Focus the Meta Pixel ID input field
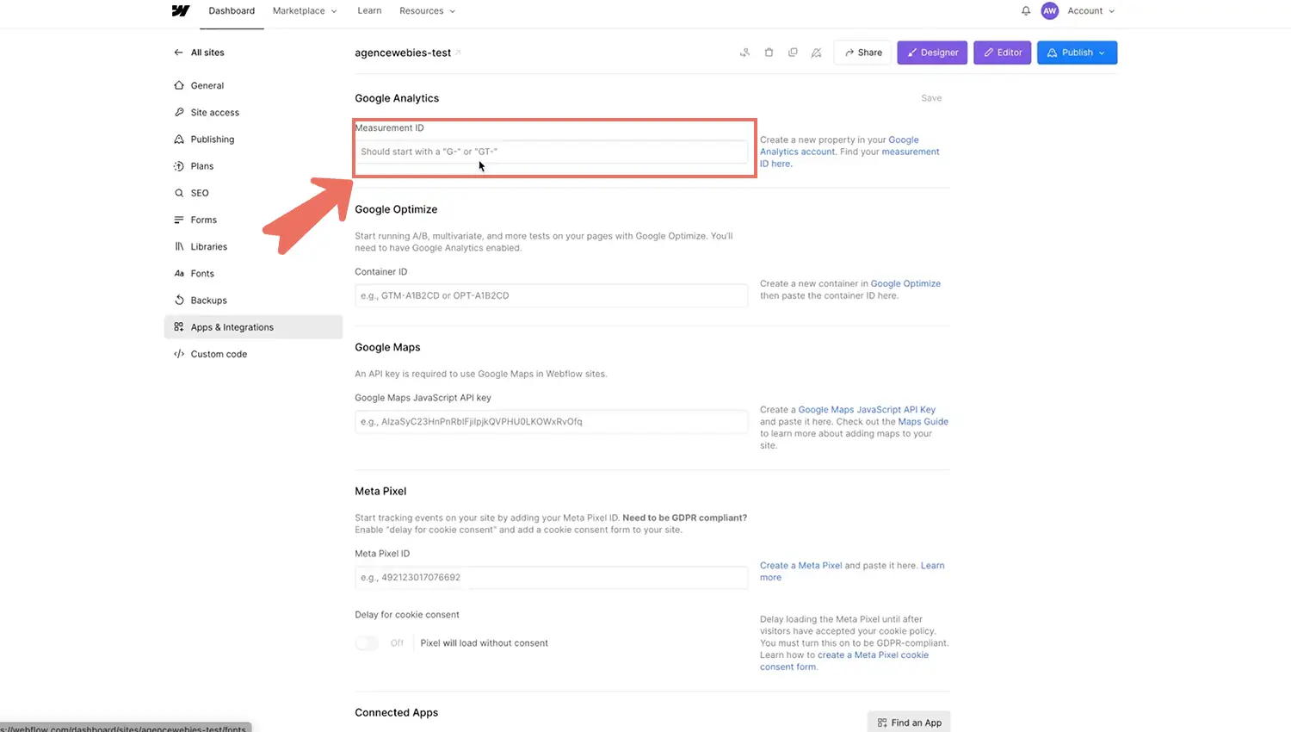The width and height of the screenshot is (1291, 732). pyautogui.click(x=551, y=577)
